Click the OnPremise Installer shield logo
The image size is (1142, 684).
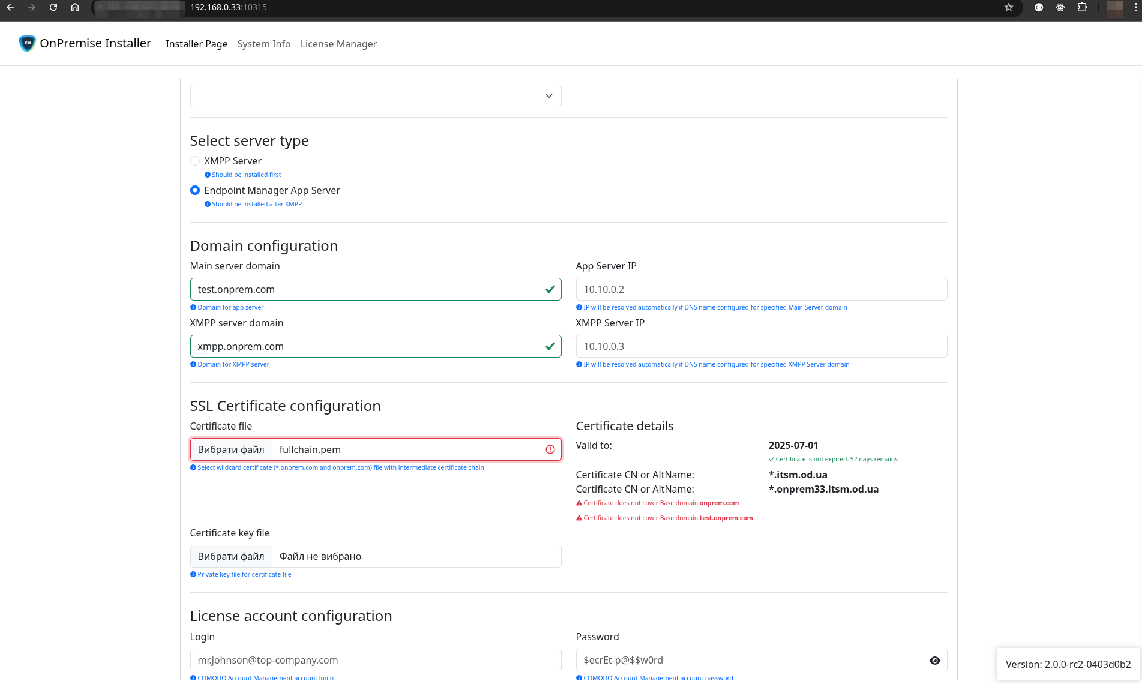(27, 43)
